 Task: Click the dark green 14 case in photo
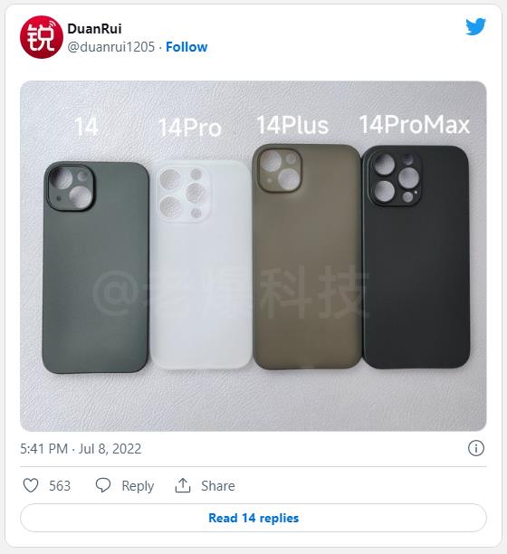[95, 267]
